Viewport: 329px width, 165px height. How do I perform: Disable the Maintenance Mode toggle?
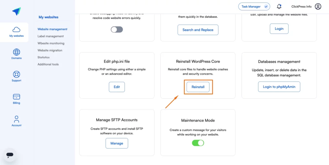pos(198,143)
